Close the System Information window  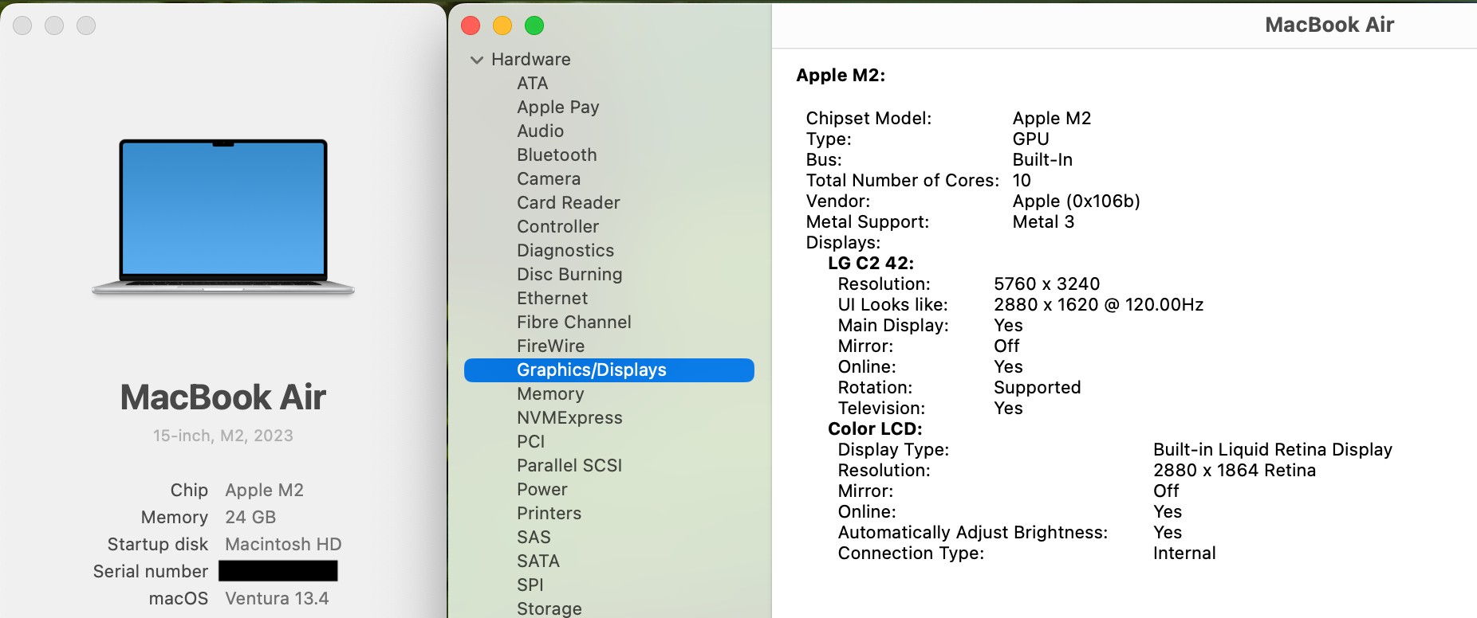point(471,25)
